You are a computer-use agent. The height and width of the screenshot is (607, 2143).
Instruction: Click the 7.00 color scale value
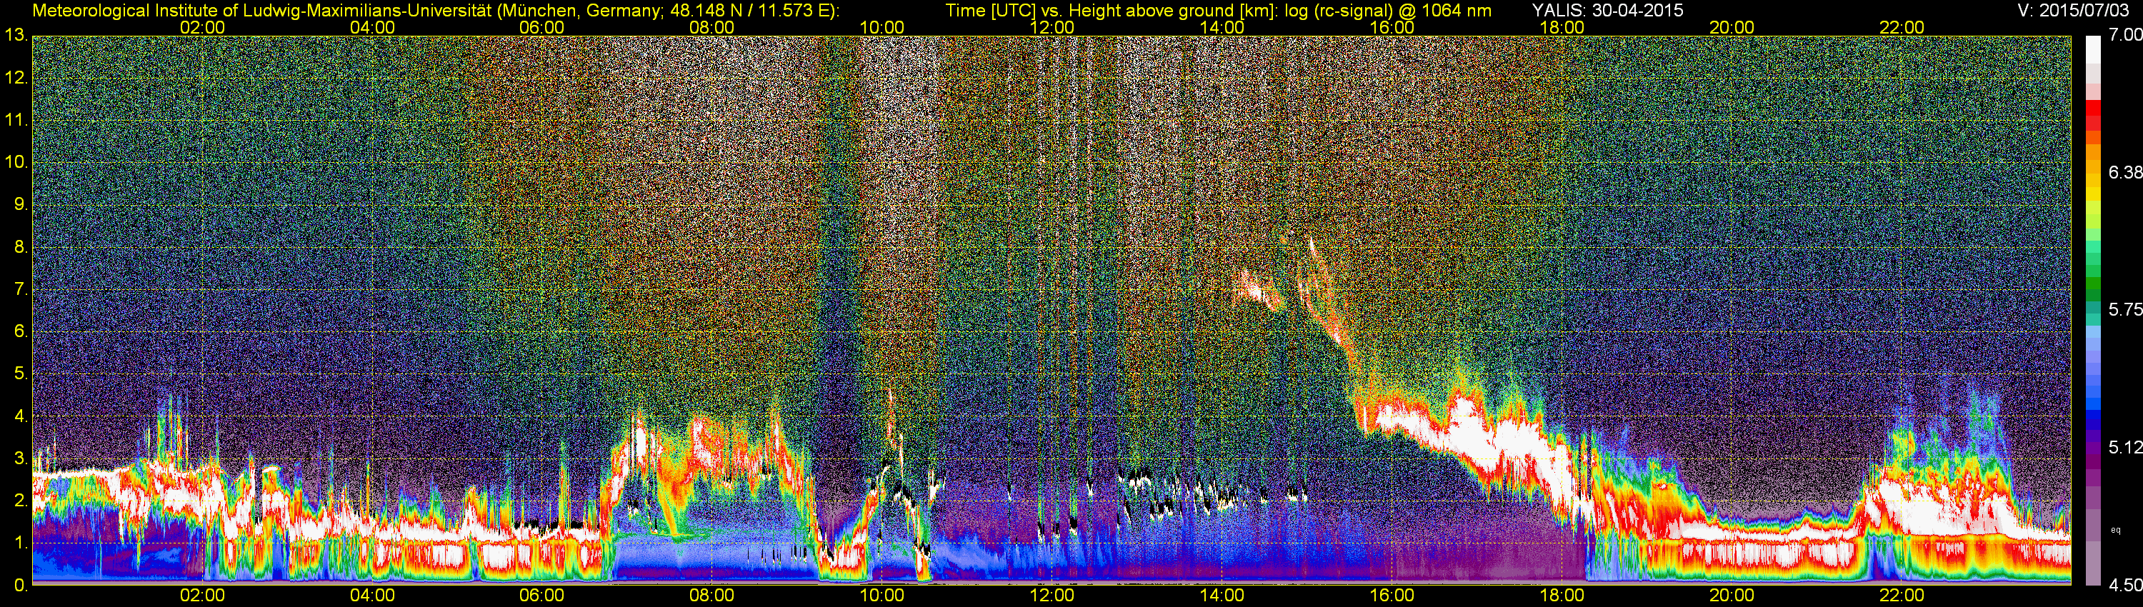(2124, 35)
